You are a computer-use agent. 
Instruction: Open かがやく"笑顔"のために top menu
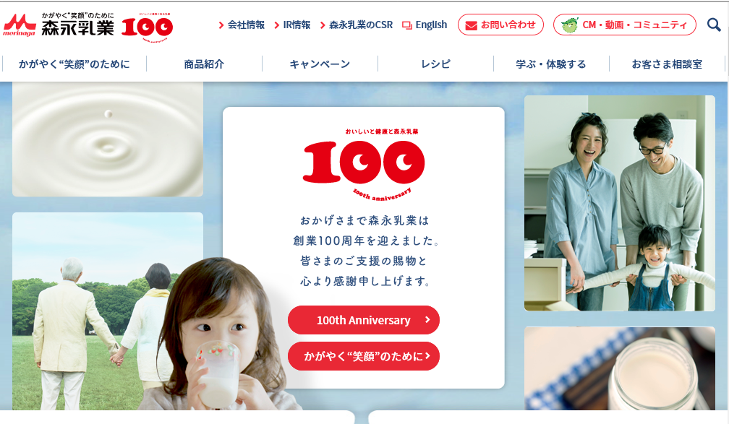[74, 64]
